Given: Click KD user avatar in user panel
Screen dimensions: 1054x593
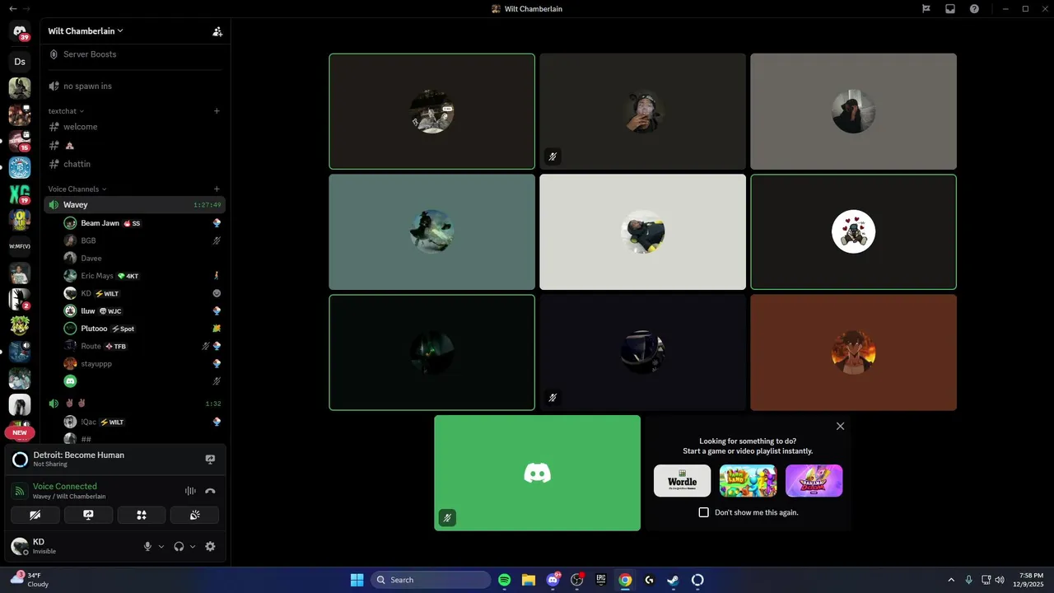Looking at the screenshot, I should pyautogui.click(x=20, y=547).
